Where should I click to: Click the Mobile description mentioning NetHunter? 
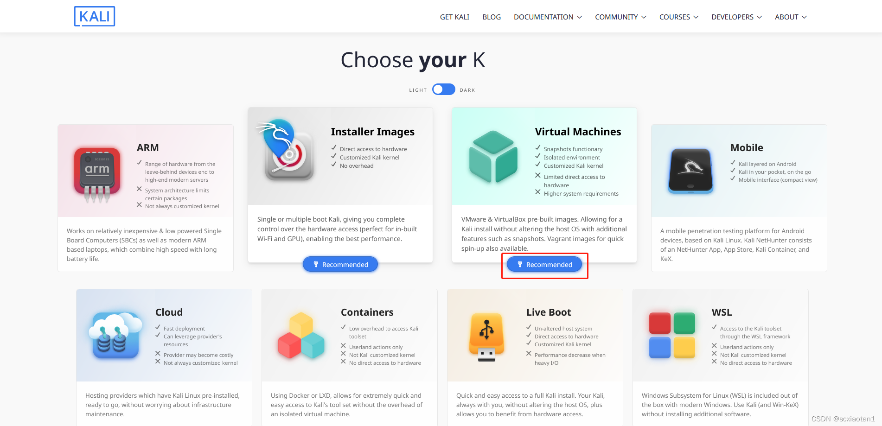coord(736,245)
